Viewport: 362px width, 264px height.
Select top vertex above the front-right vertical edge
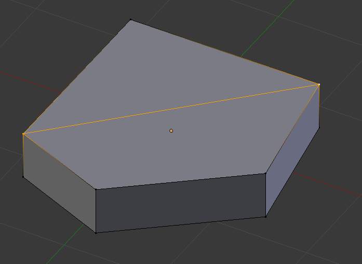(x=265, y=173)
